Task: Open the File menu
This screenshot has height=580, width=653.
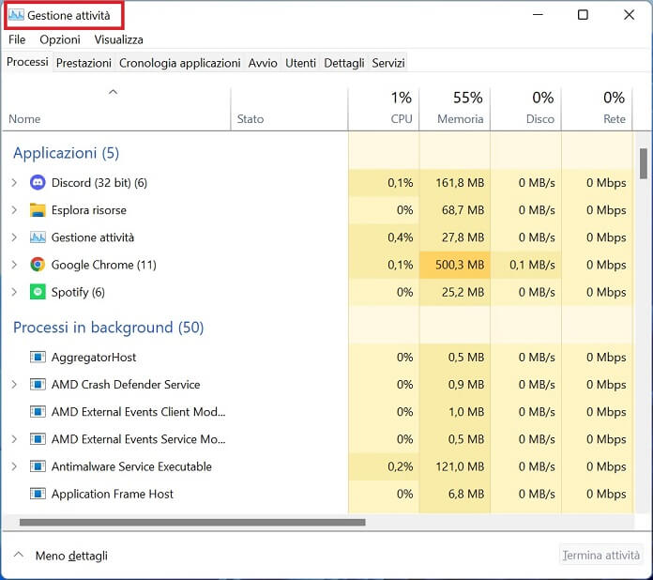Action: [x=17, y=39]
